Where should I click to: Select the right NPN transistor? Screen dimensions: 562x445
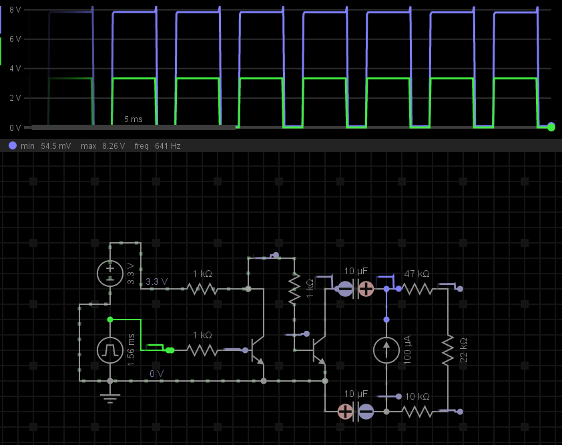pyautogui.click(x=319, y=350)
